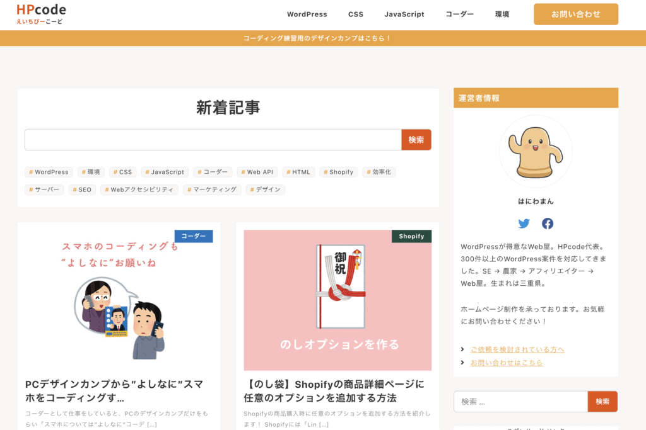Viewport: 646px width, 430px height.
Task: Open the Facebook icon under はにわまん
Action: pyautogui.click(x=547, y=223)
